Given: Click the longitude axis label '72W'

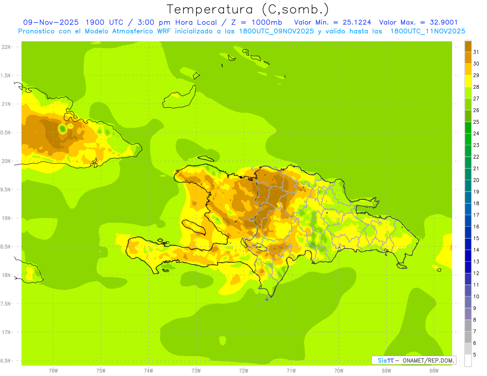Looking at the screenshot, I should pyautogui.click(x=243, y=371).
